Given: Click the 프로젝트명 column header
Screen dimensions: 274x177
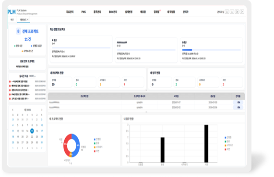Looking at the screenshot, I should tap(84, 96).
